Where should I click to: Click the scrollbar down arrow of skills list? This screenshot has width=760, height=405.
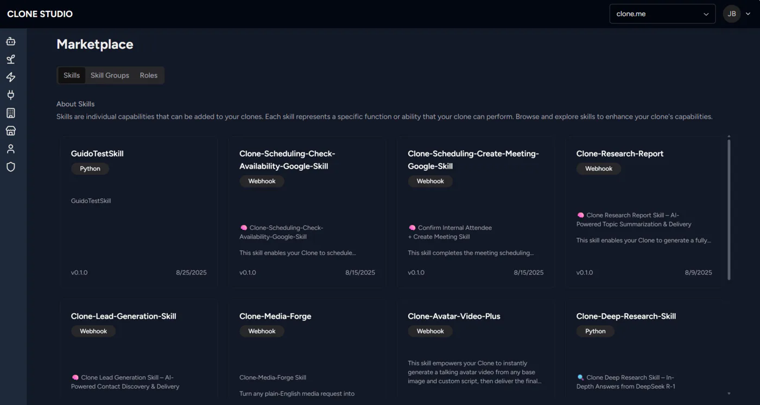(729, 394)
